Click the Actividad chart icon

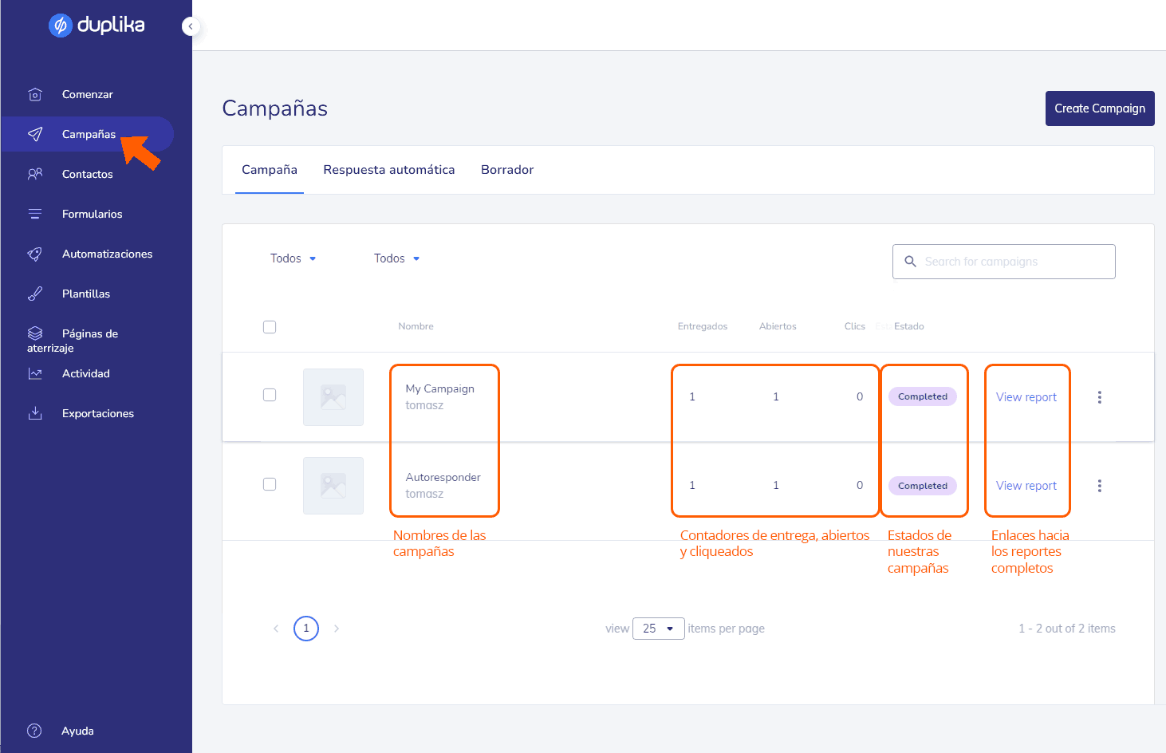click(x=35, y=373)
